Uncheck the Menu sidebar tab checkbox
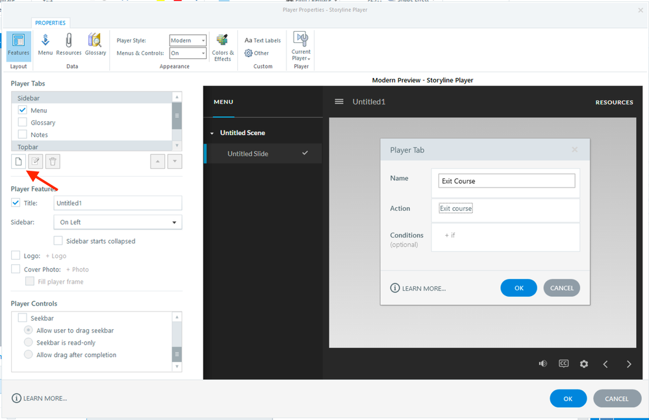649x420 pixels. [23, 110]
